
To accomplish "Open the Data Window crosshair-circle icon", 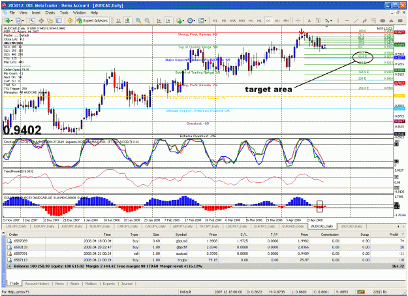I will [x=41, y=21].
